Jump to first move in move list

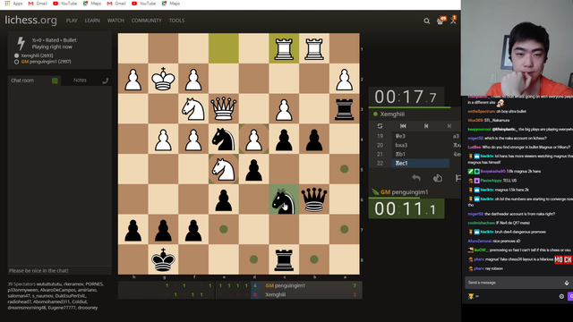click(403, 126)
